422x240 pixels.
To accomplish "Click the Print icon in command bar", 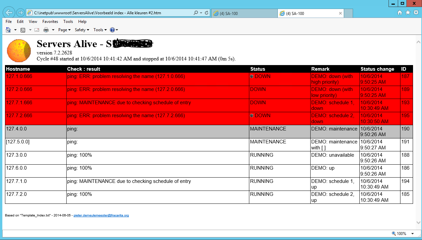I will tap(46, 30).
